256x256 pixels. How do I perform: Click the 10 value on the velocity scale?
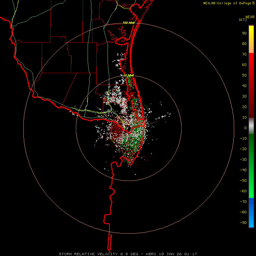click(244, 117)
